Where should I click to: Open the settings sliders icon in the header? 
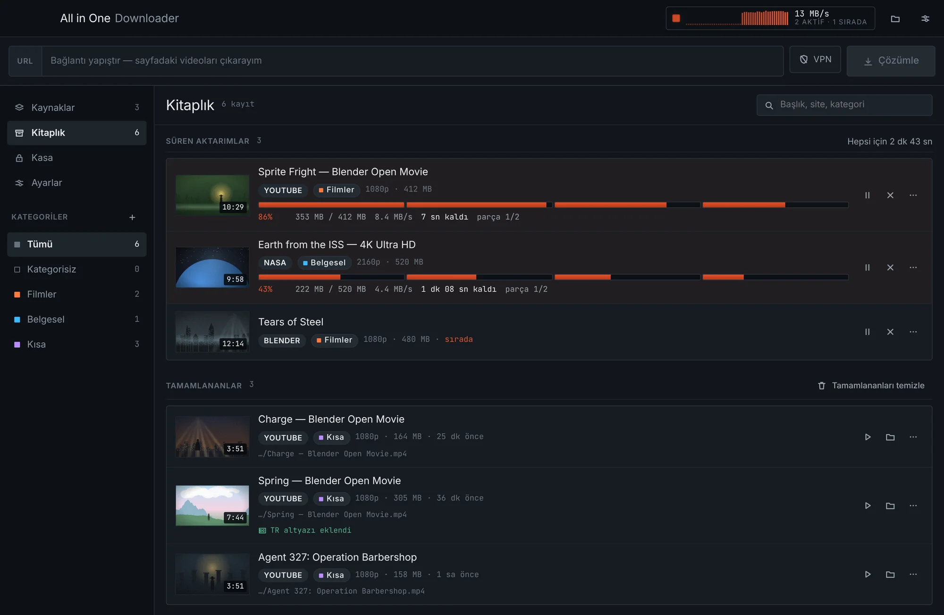(925, 18)
